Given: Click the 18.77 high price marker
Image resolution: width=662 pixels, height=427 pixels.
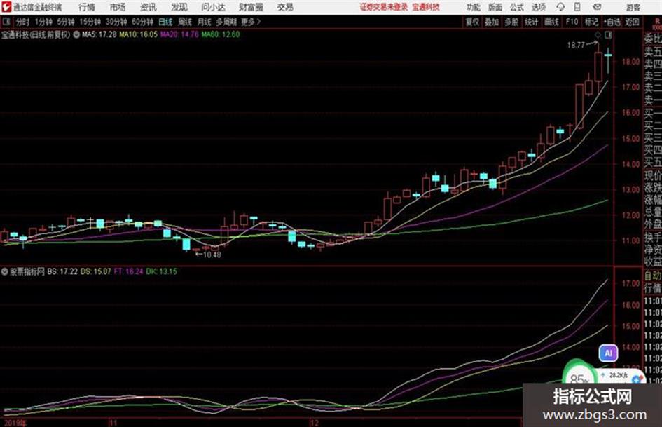Looking at the screenshot, I should point(577,46).
